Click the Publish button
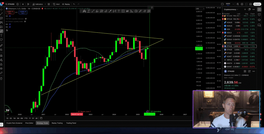The height and width of the screenshot is (134, 264). [x=257, y=4]
